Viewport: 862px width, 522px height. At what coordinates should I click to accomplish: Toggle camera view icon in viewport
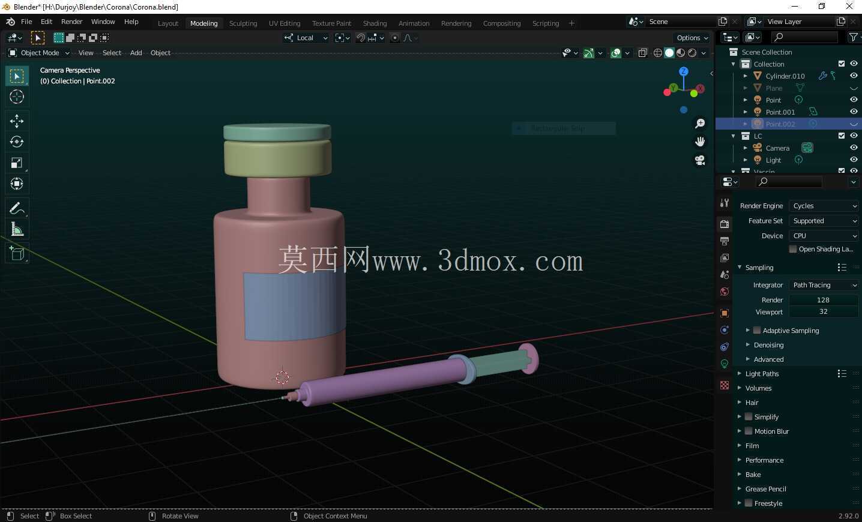(x=700, y=160)
